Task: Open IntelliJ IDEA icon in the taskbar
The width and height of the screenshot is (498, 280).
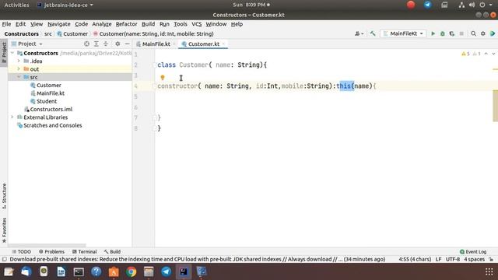Action: tap(184, 271)
